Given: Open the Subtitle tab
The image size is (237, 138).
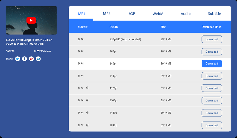Looking at the screenshot, I should pyautogui.click(x=214, y=14).
